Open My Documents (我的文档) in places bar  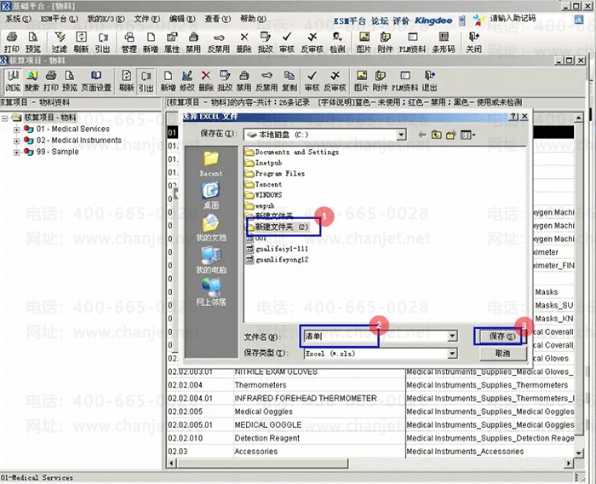coord(211,226)
